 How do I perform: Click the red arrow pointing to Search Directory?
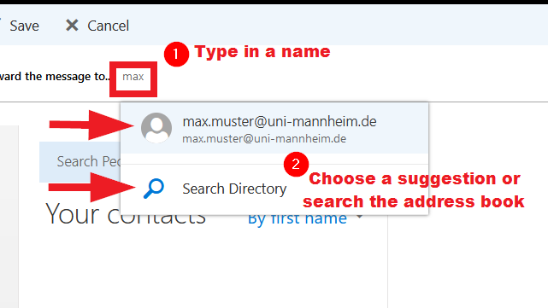[91, 188]
